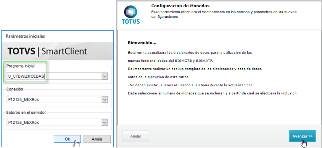Click the Parámetros iniciales window title

point(25,36)
